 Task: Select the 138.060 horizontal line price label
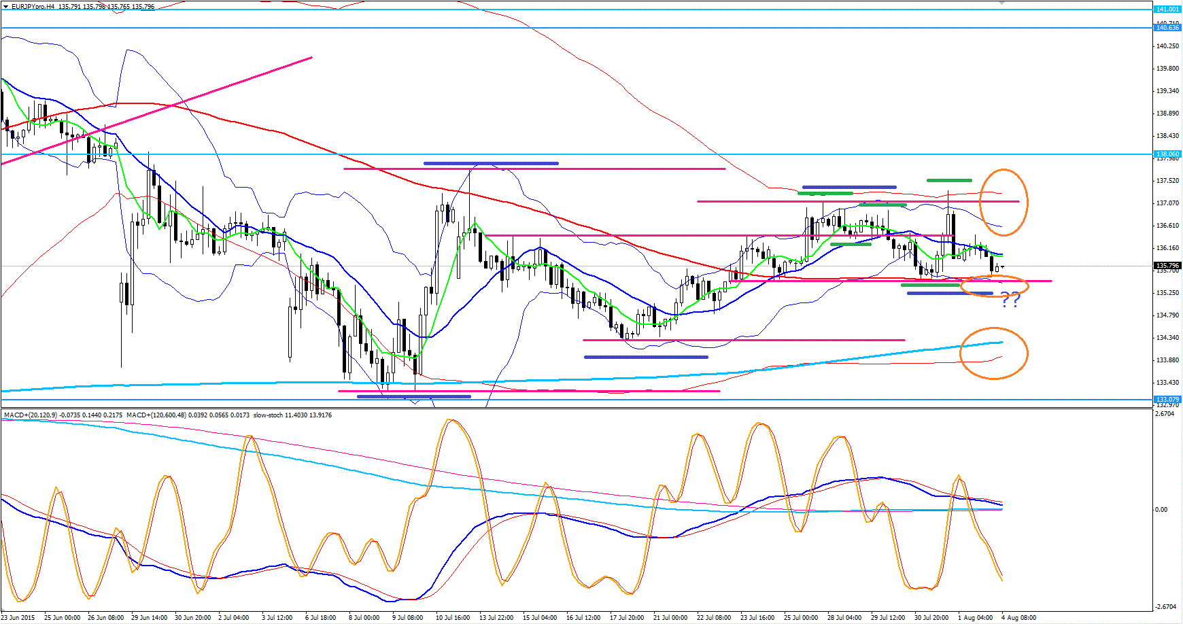point(1167,154)
